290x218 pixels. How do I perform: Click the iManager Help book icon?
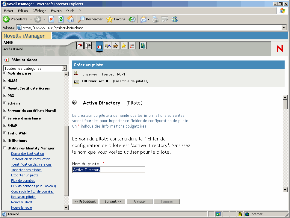click(x=142, y=46)
